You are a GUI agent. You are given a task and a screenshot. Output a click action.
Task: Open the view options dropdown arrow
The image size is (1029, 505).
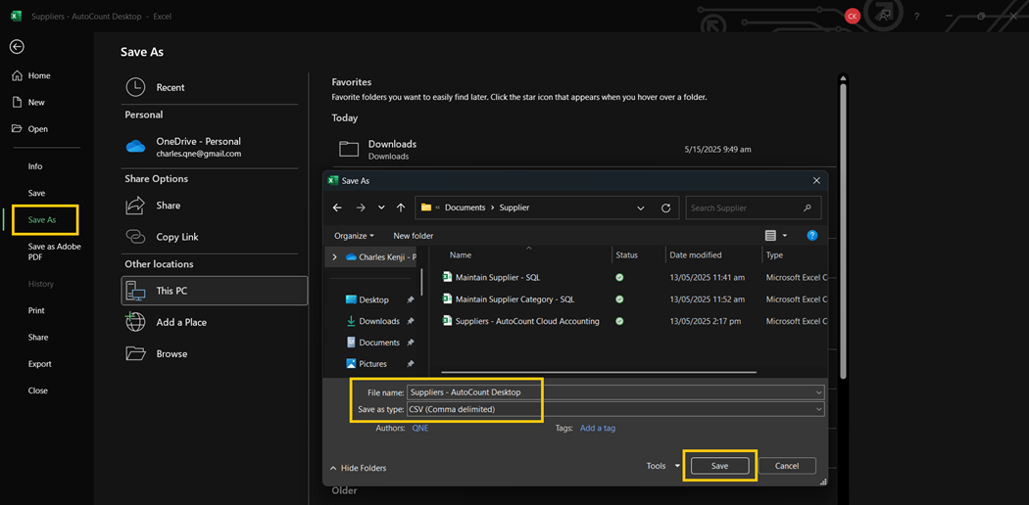point(785,236)
